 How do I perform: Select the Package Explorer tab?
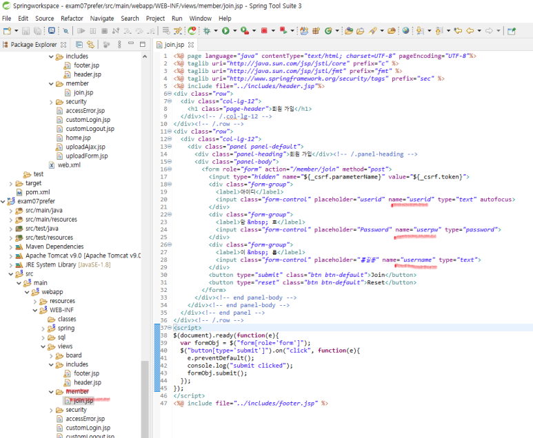(33, 45)
